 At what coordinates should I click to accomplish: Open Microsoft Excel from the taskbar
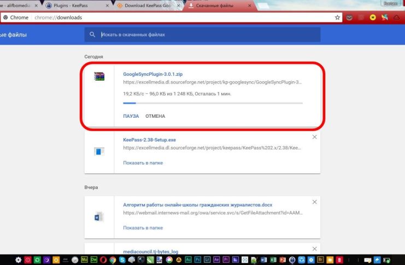(x=273, y=260)
